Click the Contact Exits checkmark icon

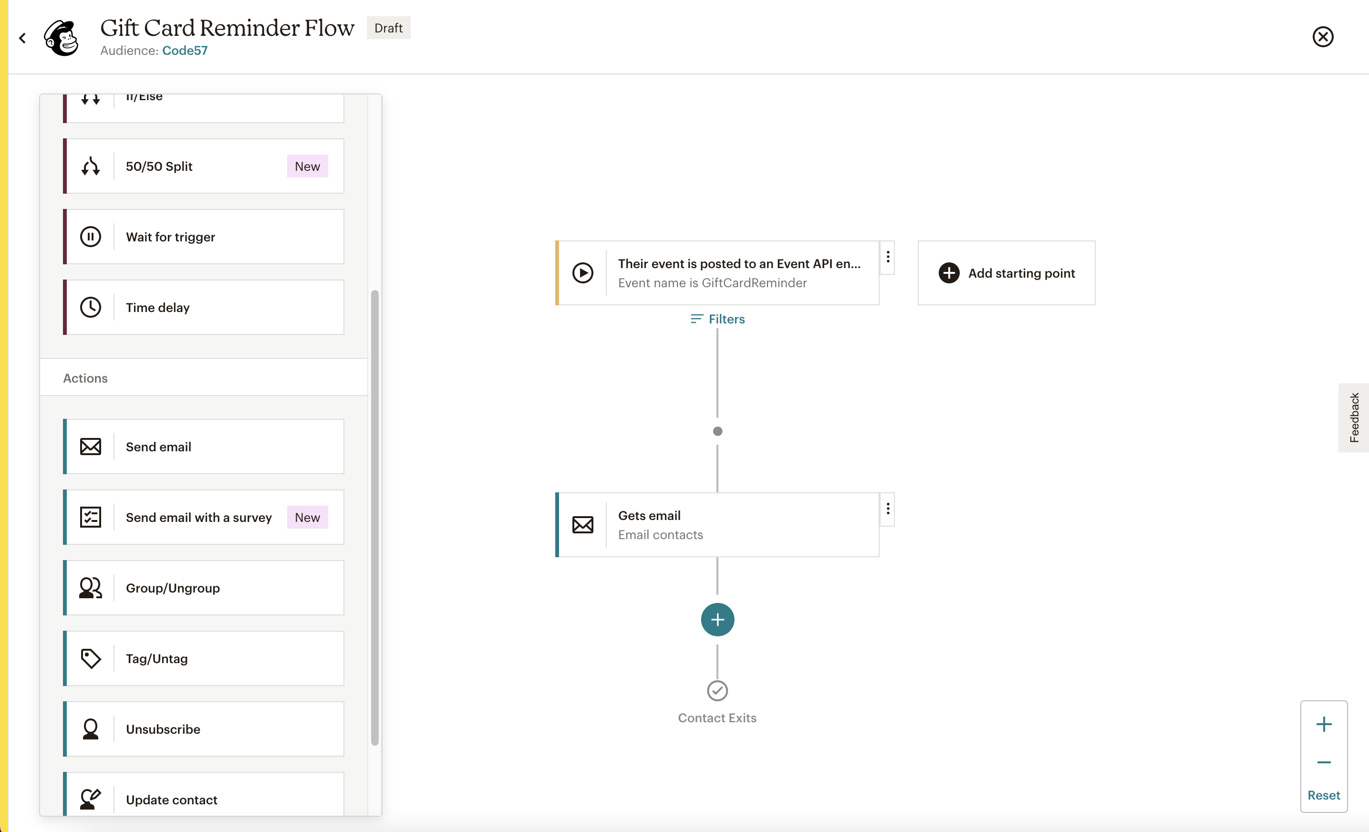pyautogui.click(x=717, y=691)
